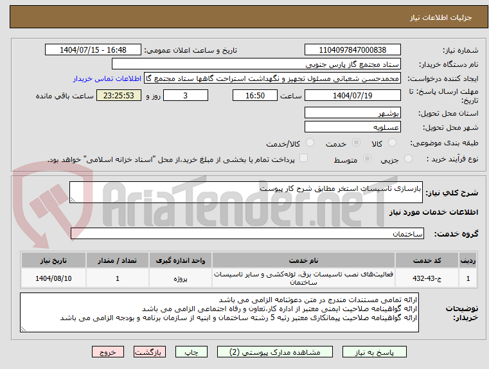This screenshot has width=489, height=369.
Task: Click the response deadline date 1404/07/19 field
Action: tap(352, 95)
